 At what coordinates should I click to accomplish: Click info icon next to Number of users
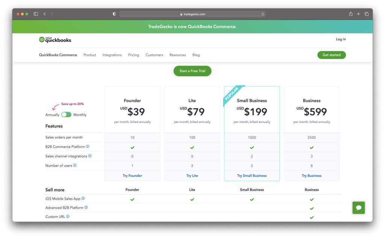click(x=75, y=165)
